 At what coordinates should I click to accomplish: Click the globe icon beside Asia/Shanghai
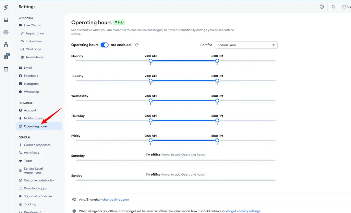pos(74,200)
